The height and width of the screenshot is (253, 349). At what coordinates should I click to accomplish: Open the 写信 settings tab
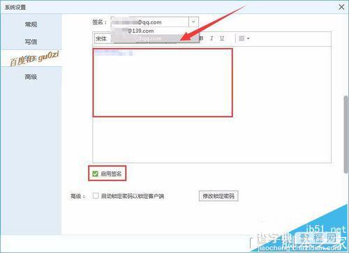pyautogui.click(x=31, y=42)
